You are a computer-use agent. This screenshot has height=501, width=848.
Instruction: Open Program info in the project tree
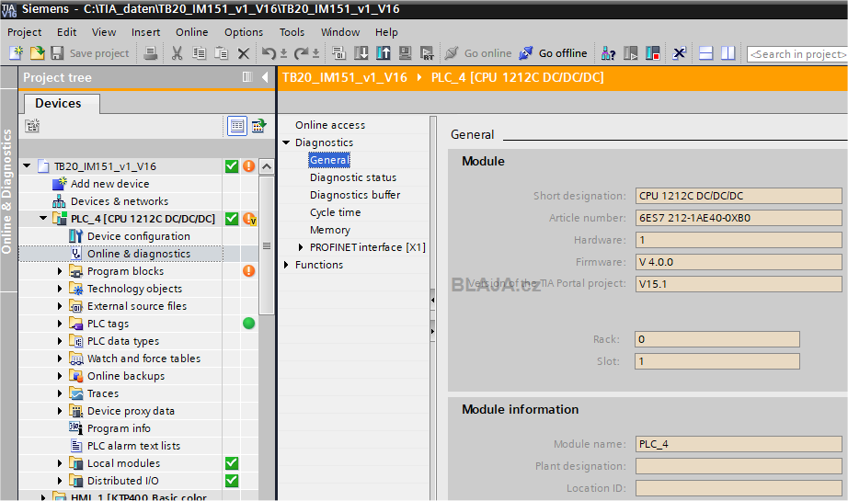[x=119, y=428]
